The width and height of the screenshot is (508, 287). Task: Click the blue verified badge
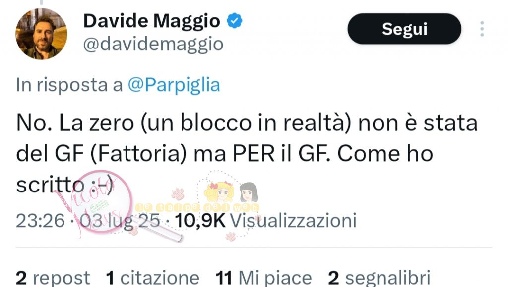click(x=234, y=21)
